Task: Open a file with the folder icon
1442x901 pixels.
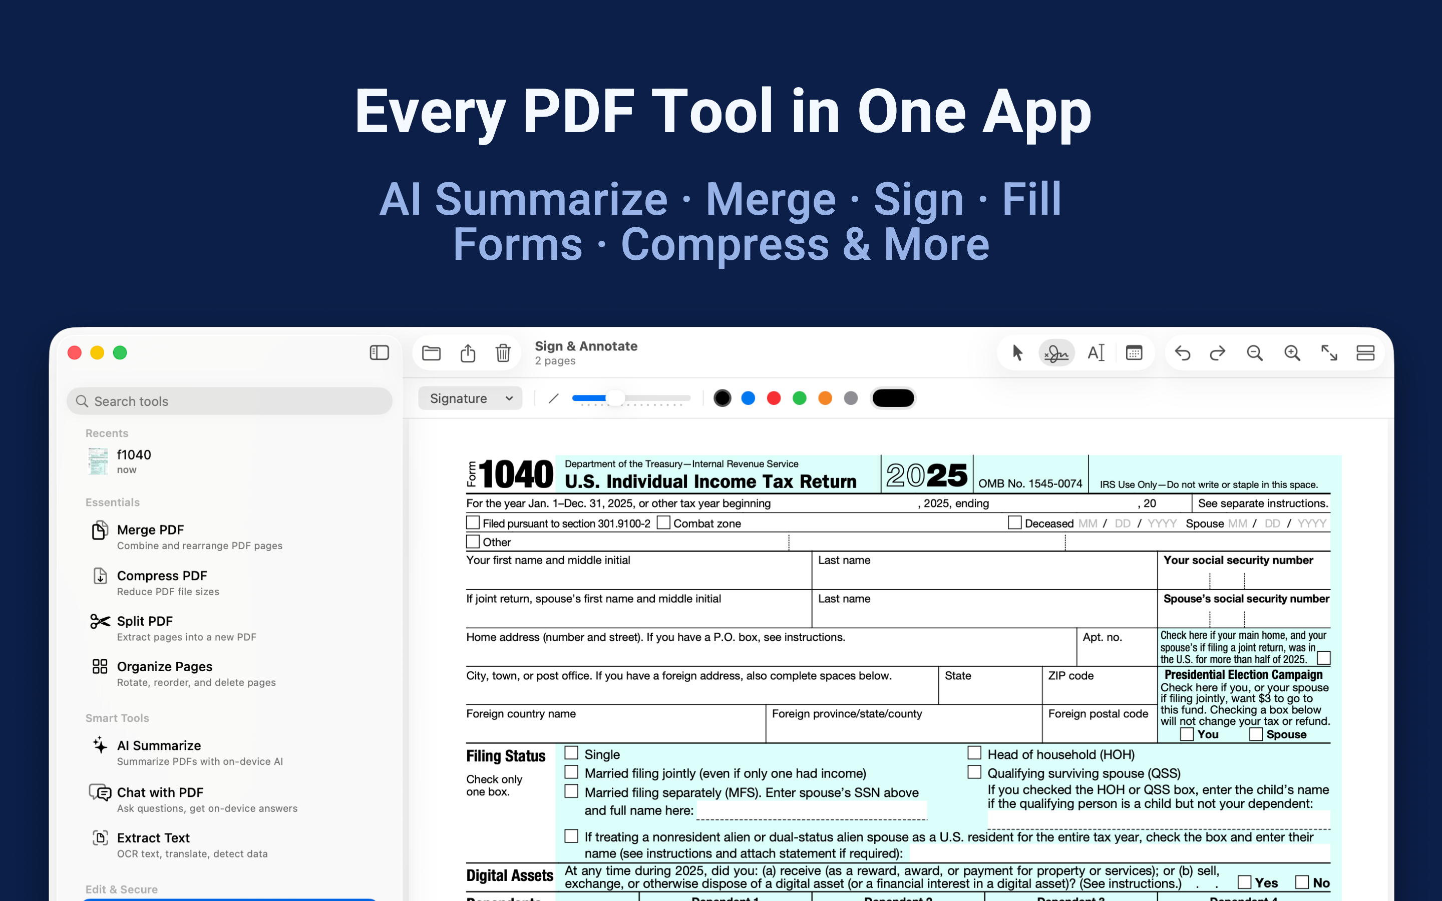Action: pos(432,353)
